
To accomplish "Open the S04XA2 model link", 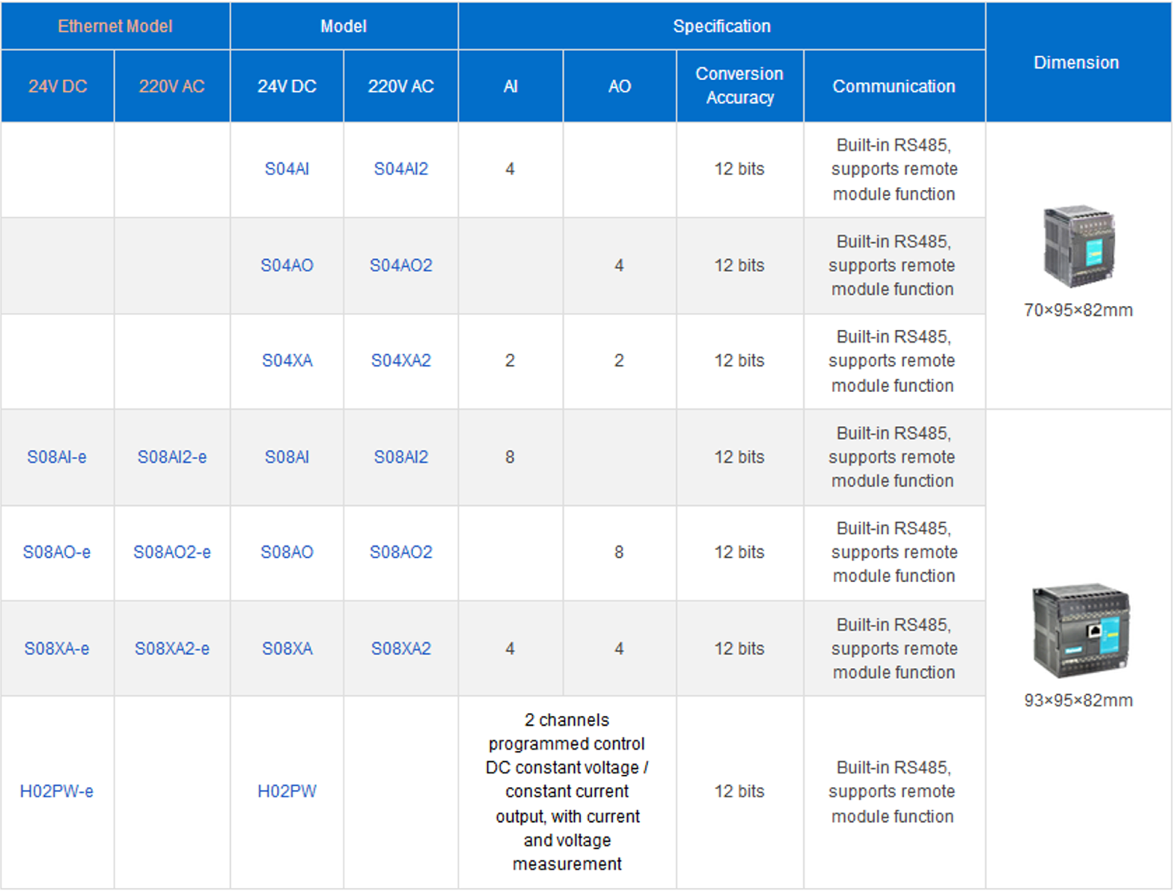I will point(400,361).
